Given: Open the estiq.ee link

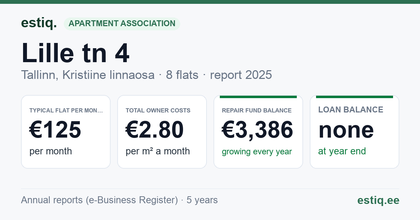Looking at the screenshot, I should (x=378, y=200).
